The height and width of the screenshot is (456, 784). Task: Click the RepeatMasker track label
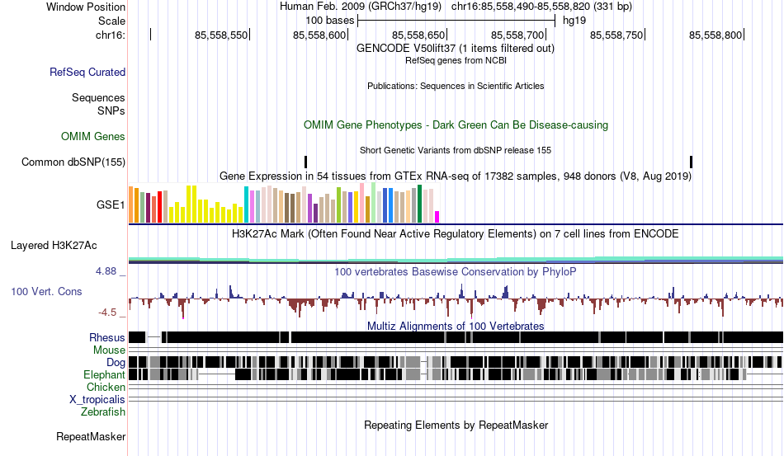(91, 436)
